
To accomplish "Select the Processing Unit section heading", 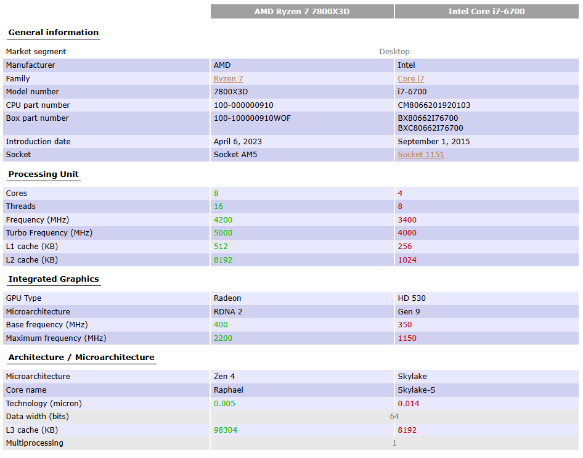I will tap(44, 174).
